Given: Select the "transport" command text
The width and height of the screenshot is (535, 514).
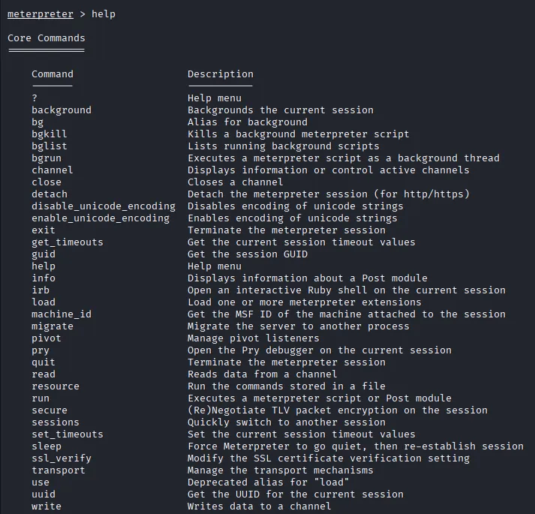Looking at the screenshot, I should [x=59, y=470].
